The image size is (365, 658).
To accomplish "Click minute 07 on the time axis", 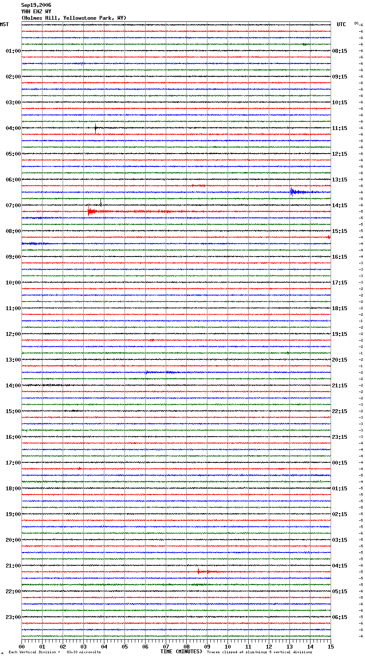I will pyautogui.click(x=166, y=646).
